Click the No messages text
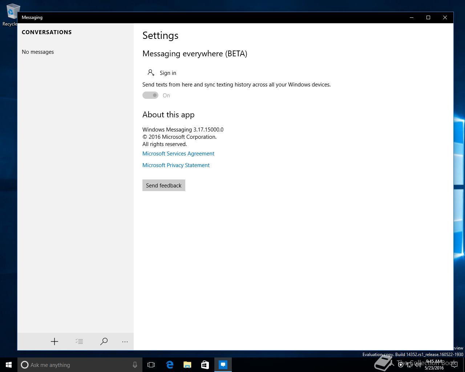Screen dimensions: 465x372 [x=38, y=52]
